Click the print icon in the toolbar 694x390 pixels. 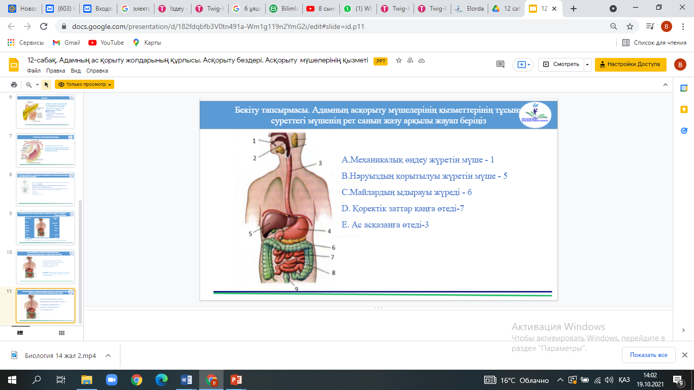coord(14,85)
